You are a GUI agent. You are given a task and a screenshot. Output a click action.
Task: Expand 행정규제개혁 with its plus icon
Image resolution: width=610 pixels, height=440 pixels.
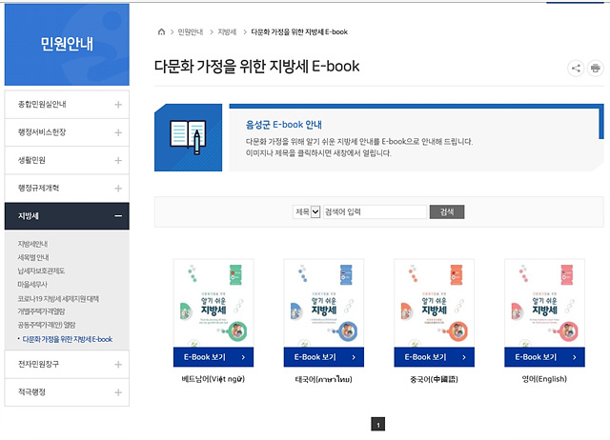pos(118,189)
